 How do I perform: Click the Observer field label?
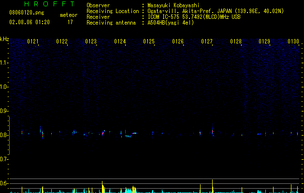click(x=98, y=5)
